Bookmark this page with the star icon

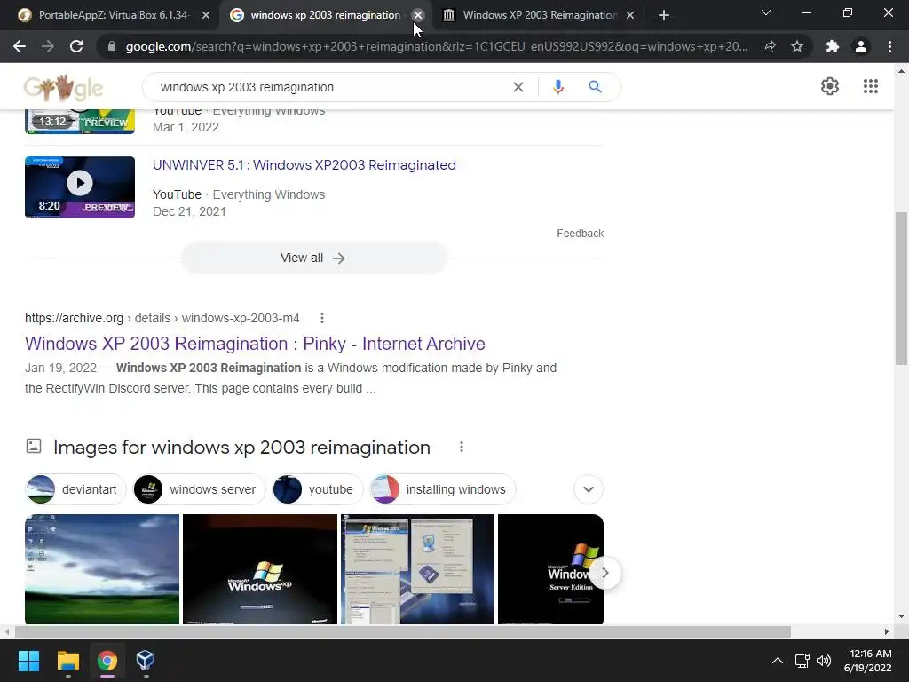click(797, 46)
